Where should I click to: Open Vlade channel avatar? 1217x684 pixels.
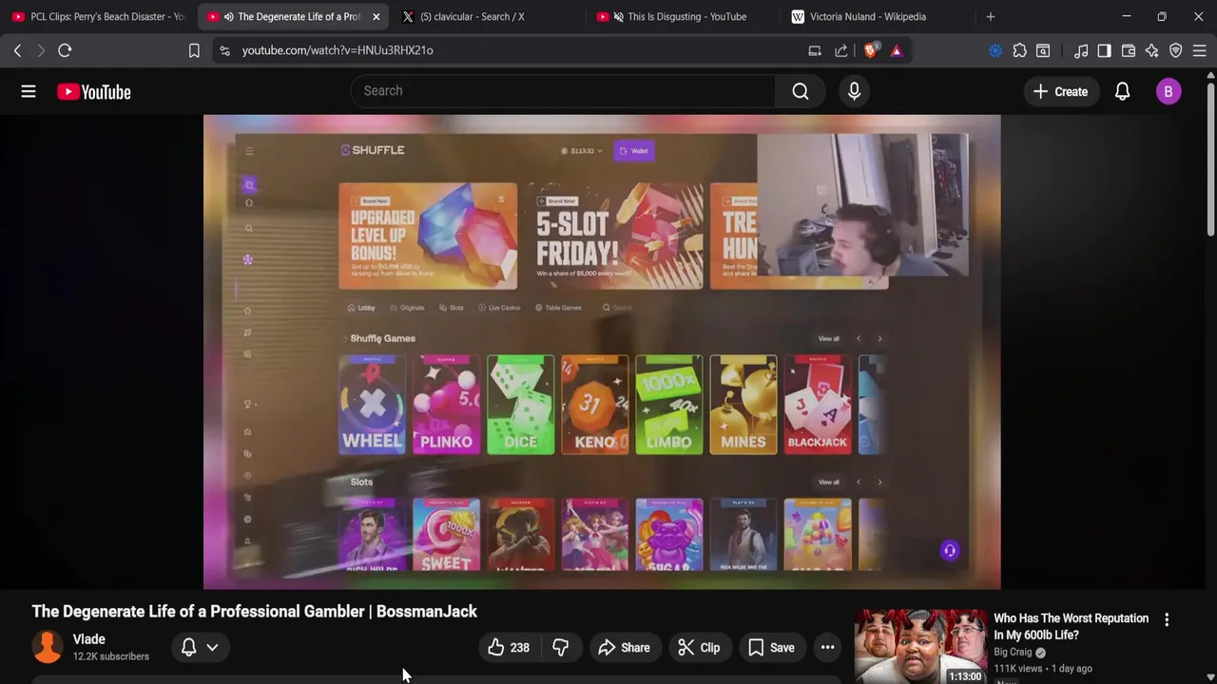(x=48, y=647)
